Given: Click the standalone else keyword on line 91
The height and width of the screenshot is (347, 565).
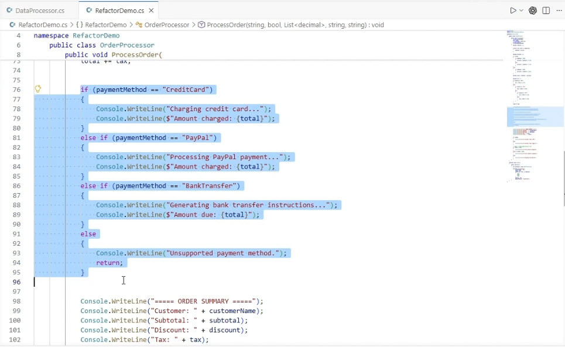Looking at the screenshot, I should [x=88, y=233].
